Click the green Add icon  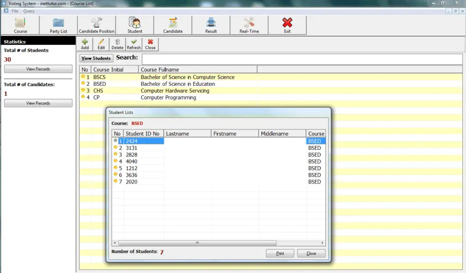(85, 44)
